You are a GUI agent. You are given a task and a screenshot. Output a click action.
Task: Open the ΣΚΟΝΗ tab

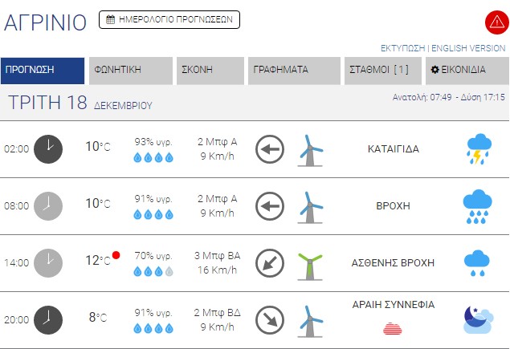pos(210,71)
